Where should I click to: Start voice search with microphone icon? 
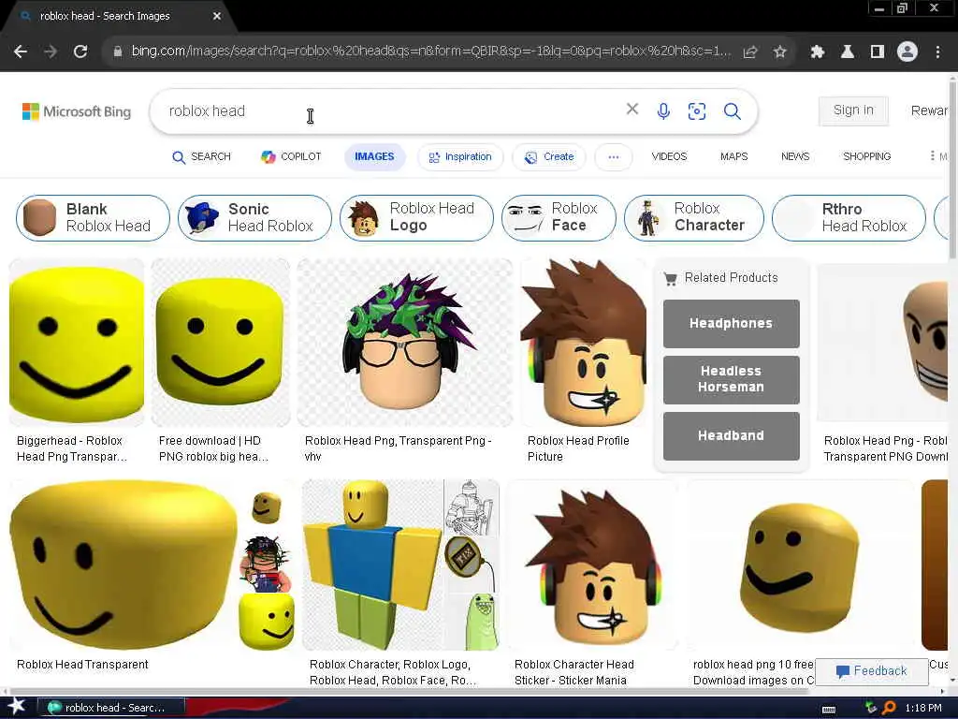coord(663,110)
